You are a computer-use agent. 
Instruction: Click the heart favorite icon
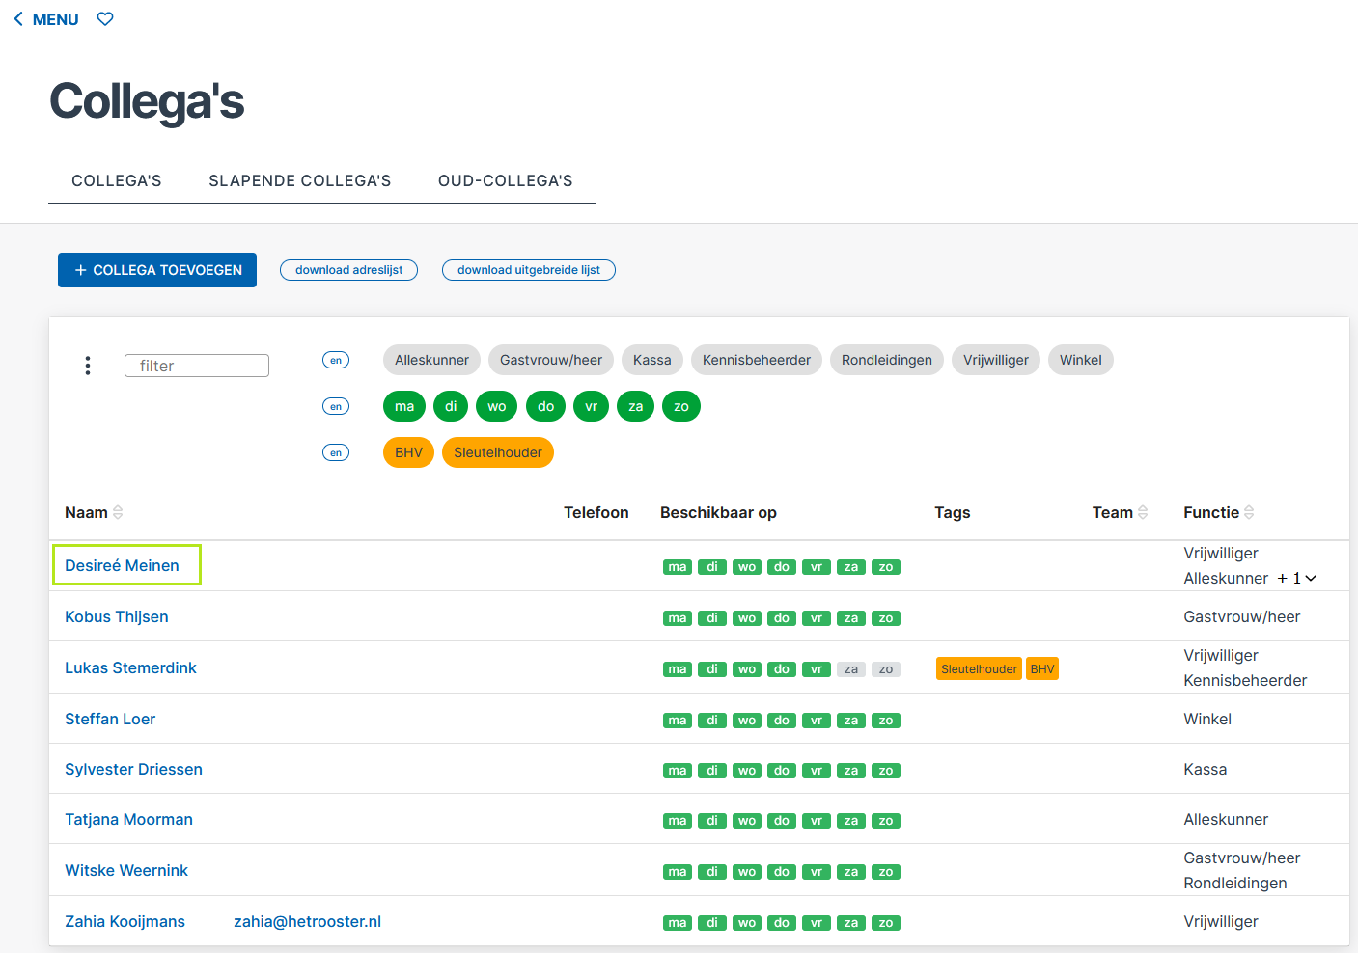point(105,19)
